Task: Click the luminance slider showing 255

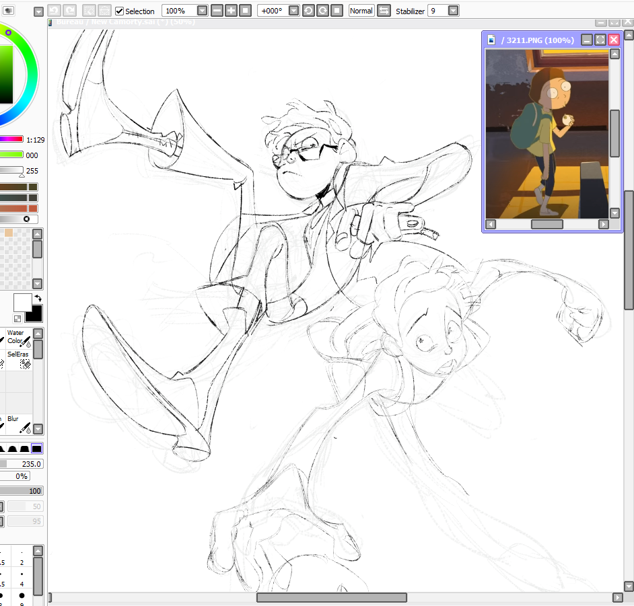Action: point(11,170)
